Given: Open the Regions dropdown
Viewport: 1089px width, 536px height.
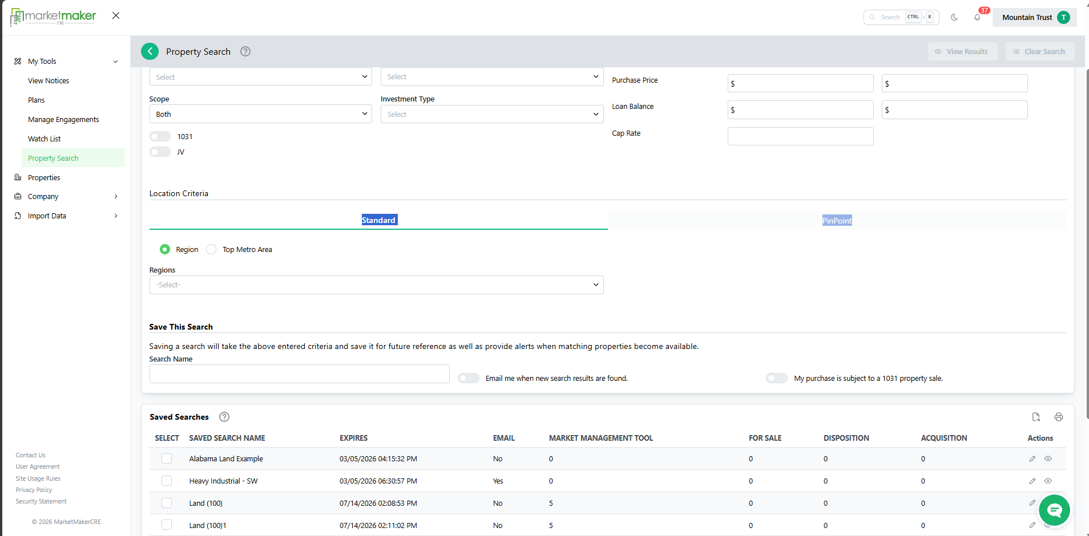Looking at the screenshot, I should tap(376, 285).
